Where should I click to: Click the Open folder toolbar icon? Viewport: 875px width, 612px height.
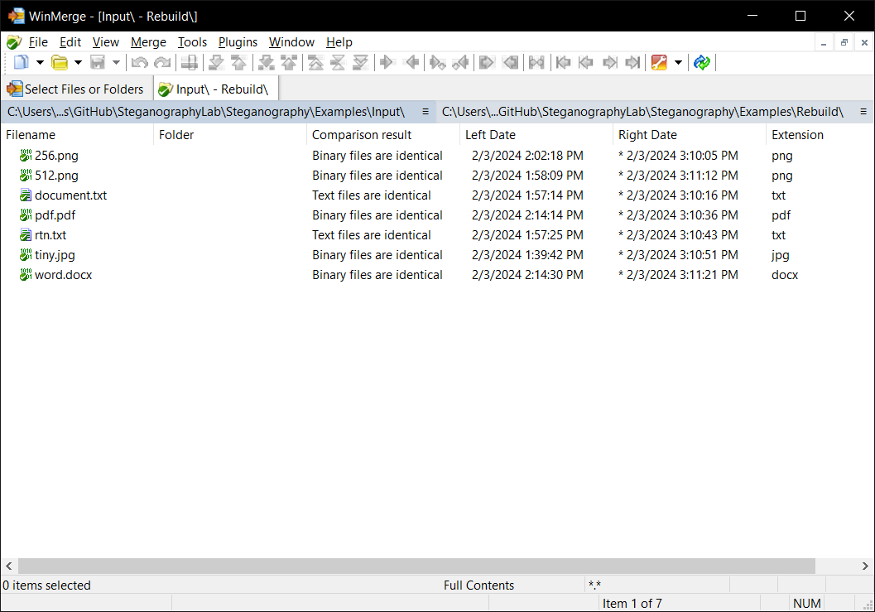59,63
